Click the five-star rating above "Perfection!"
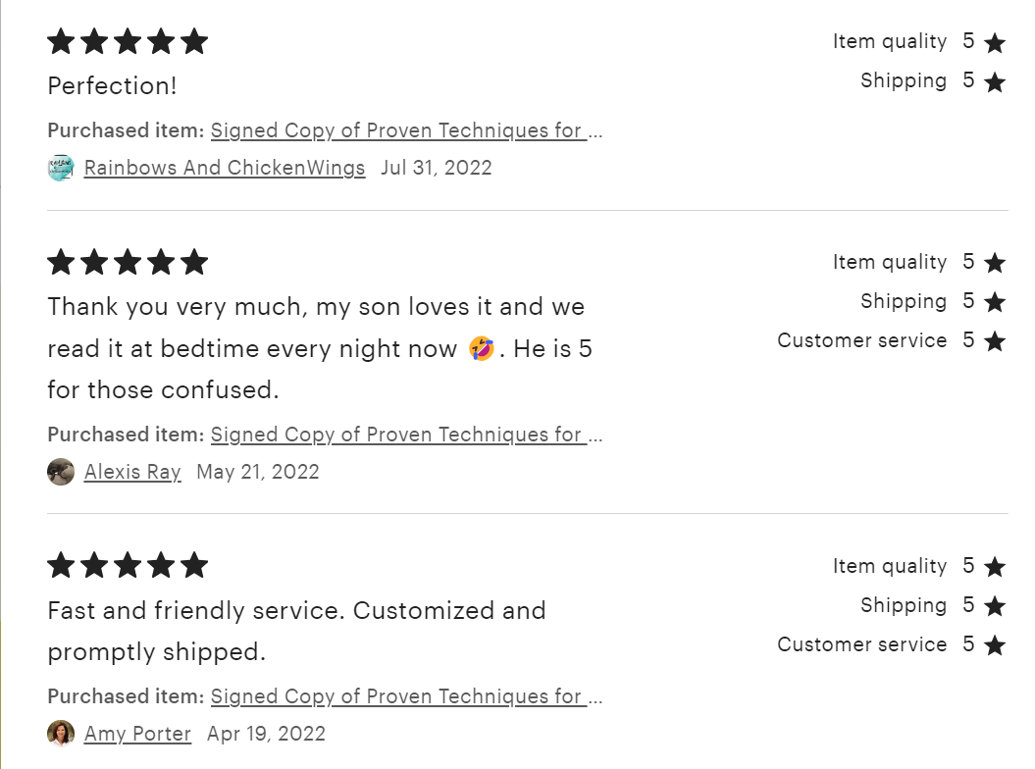Image resolution: width=1035 pixels, height=769 pixels. pyautogui.click(x=128, y=41)
